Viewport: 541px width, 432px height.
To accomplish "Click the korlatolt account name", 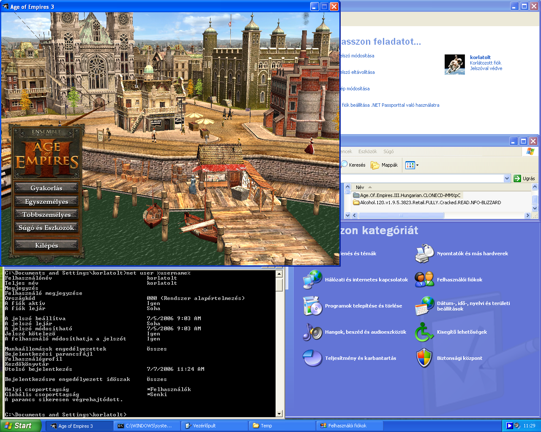I will pos(481,57).
